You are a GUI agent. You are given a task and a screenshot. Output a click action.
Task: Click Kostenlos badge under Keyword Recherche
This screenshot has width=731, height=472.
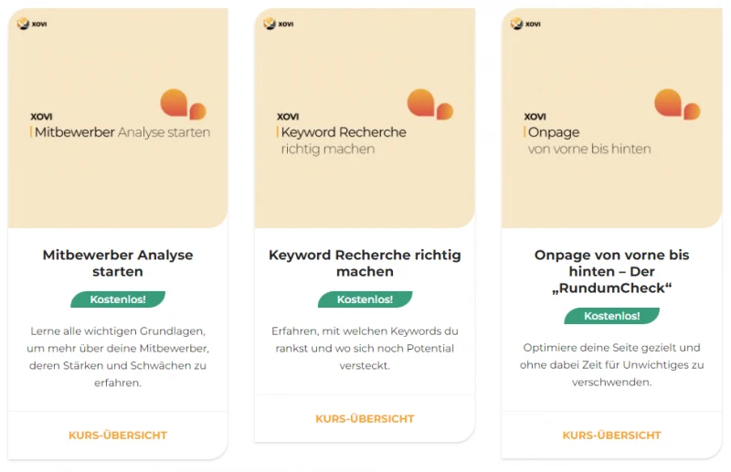click(365, 299)
